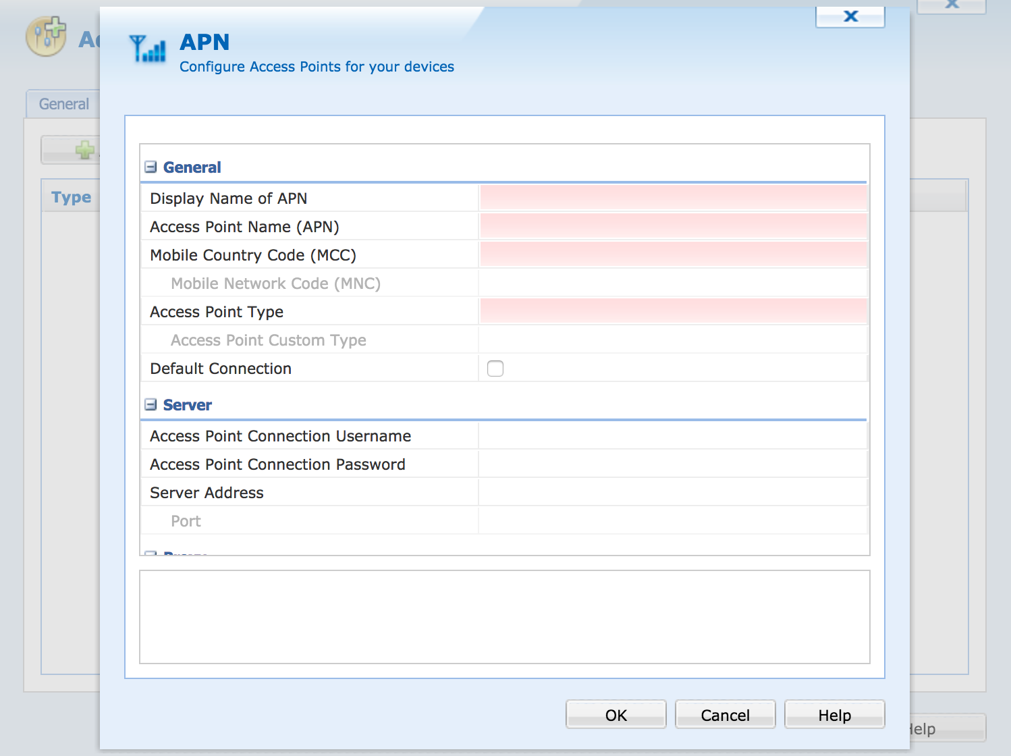Click the Server Address input field
Viewport: 1011px width, 756px height.
[x=673, y=493]
